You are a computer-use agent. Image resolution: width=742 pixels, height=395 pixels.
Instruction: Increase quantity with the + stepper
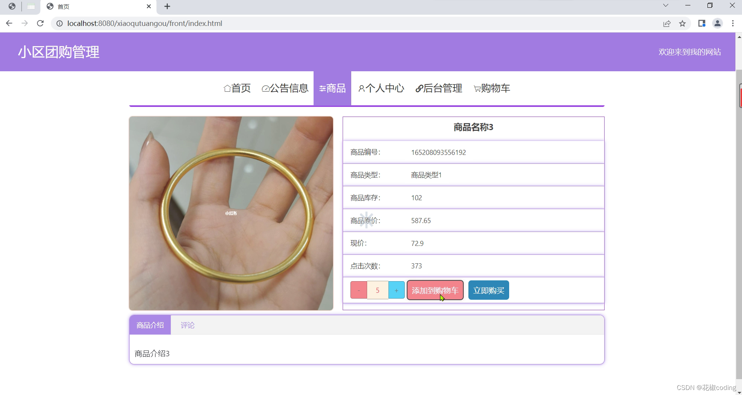pos(396,290)
